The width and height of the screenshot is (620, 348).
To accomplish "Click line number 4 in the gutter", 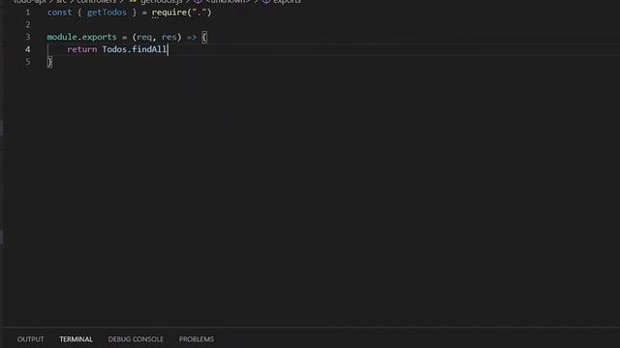I will 28,49.
